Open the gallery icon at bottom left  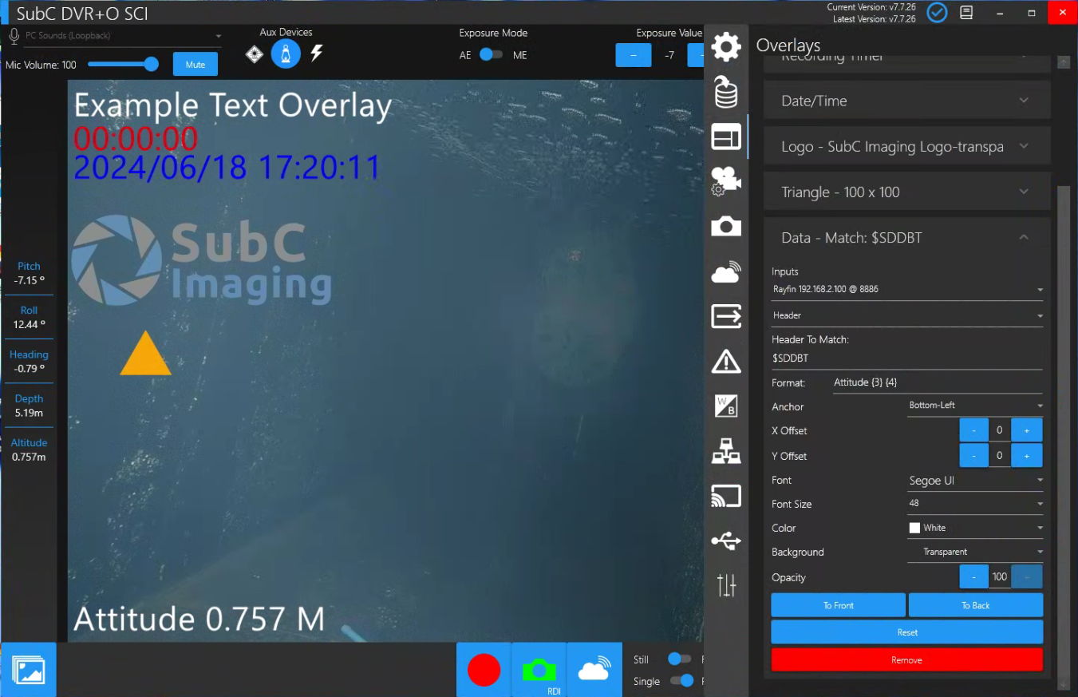coord(29,670)
